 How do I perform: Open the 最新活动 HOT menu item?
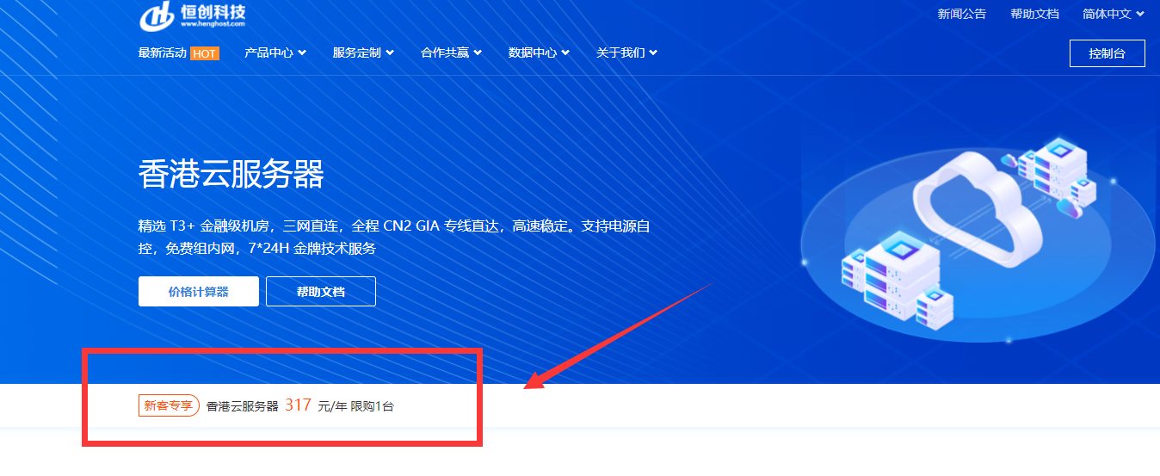(x=178, y=53)
